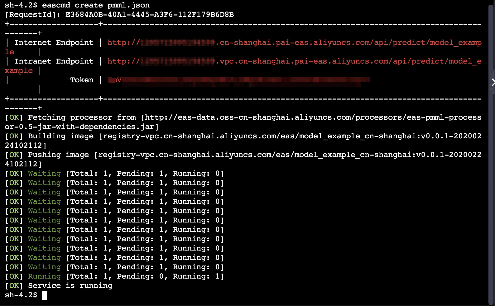495x306 pixels.
Task: Click the Intranet Endpoint label
Action: click(54, 61)
